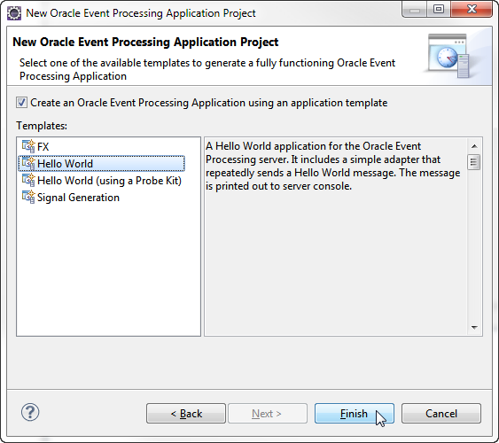Click the Eclipse icon in title bar

[14, 13]
